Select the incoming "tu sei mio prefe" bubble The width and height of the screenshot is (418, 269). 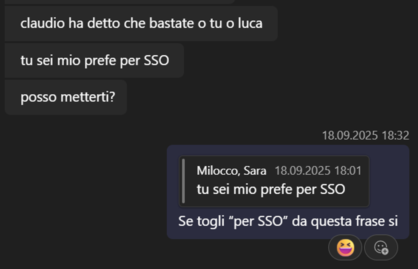(x=94, y=60)
